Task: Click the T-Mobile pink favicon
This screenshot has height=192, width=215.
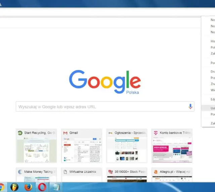Action: tap(156, 133)
